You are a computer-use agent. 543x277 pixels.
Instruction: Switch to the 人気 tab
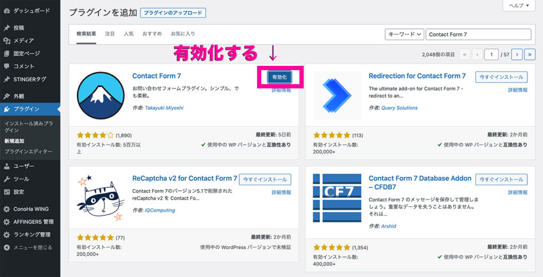[128, 33]
